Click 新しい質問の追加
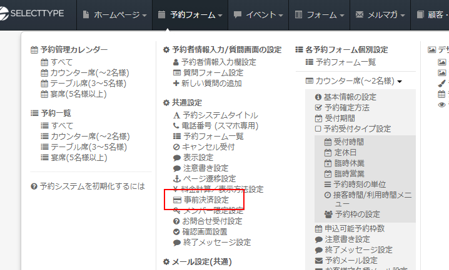This screenshot has height=270, width=449. (x=208, y=84)
